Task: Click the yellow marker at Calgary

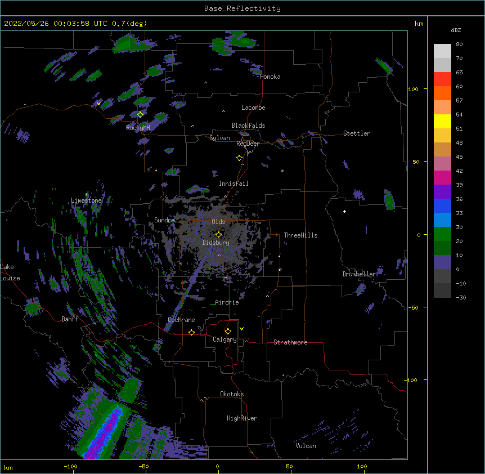Action: pyautogui.click(x=228, y=332)
